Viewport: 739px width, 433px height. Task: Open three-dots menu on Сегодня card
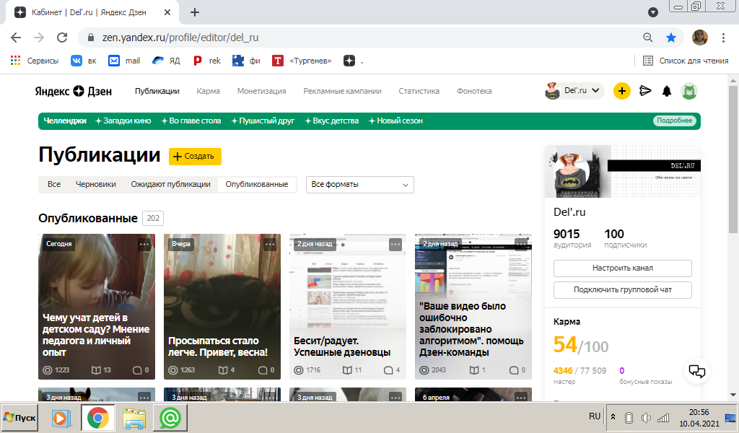coord(144,244)
